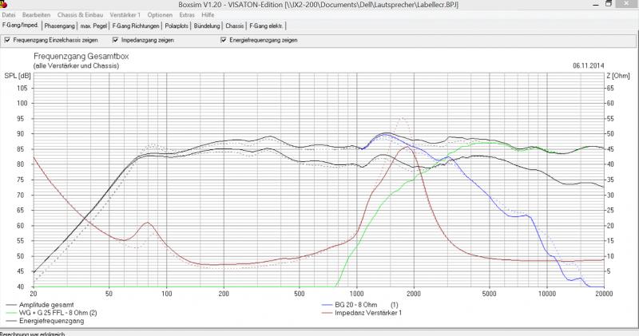
Task: Click the Impedanz Verstärker 1 legend entry
Action: 362,313
